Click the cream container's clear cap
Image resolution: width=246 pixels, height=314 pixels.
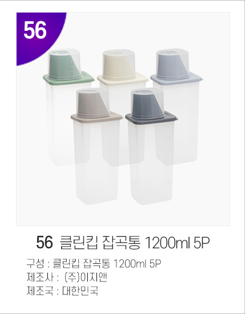[x=119, y=64]
